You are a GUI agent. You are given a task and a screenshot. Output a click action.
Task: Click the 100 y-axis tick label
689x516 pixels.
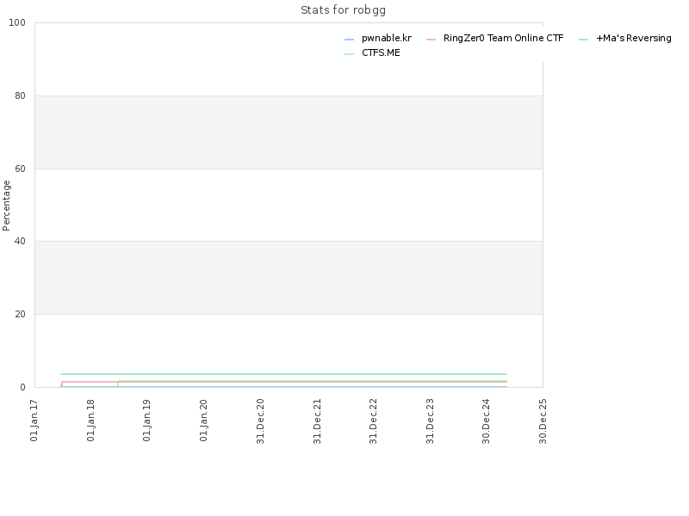[x=17, y=23]
